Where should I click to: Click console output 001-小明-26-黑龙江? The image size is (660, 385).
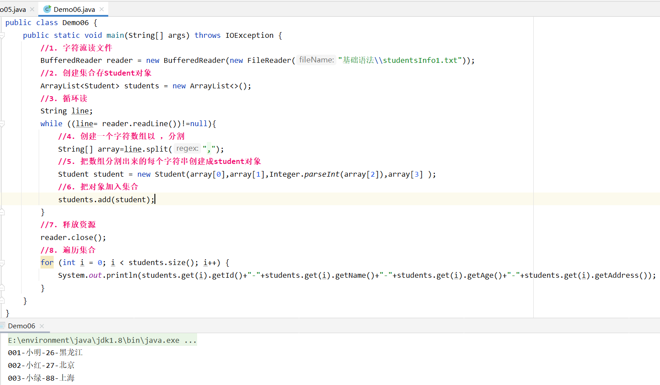coord(45,352)
